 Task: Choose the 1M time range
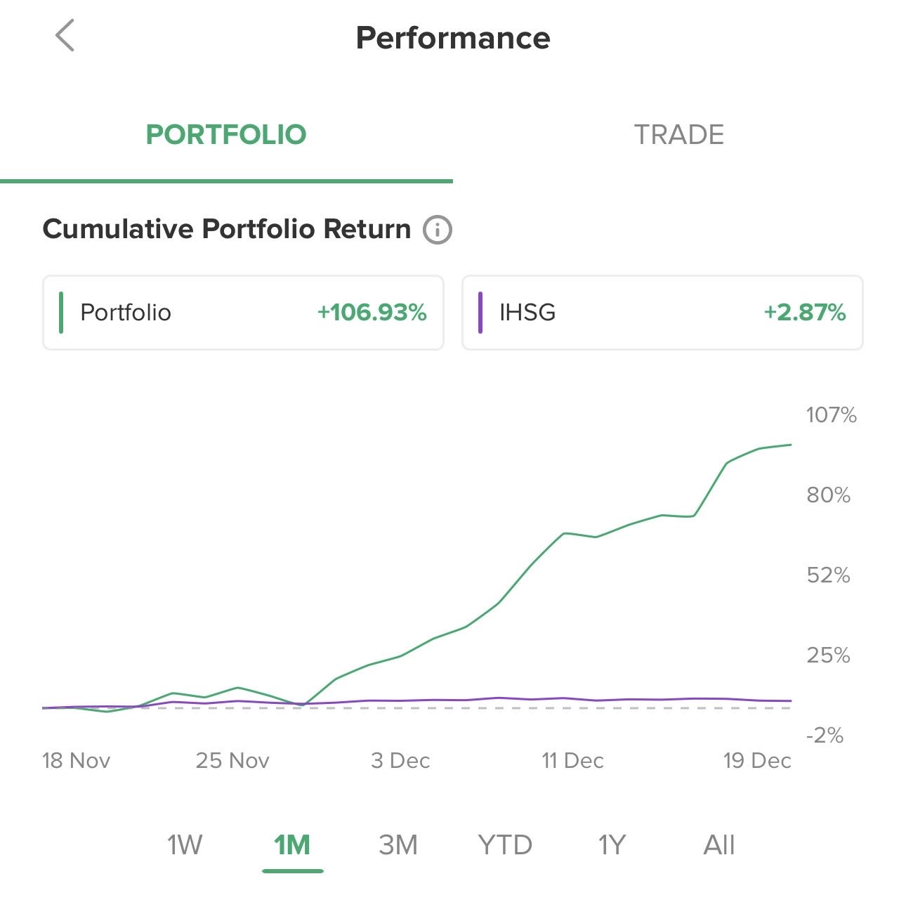point(292,844)
